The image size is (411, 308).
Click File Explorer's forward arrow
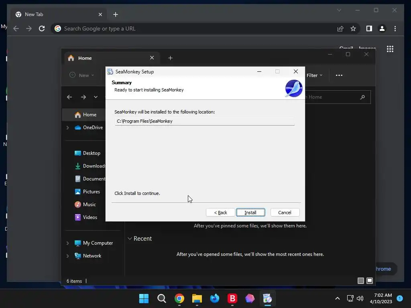click(83, 97)
